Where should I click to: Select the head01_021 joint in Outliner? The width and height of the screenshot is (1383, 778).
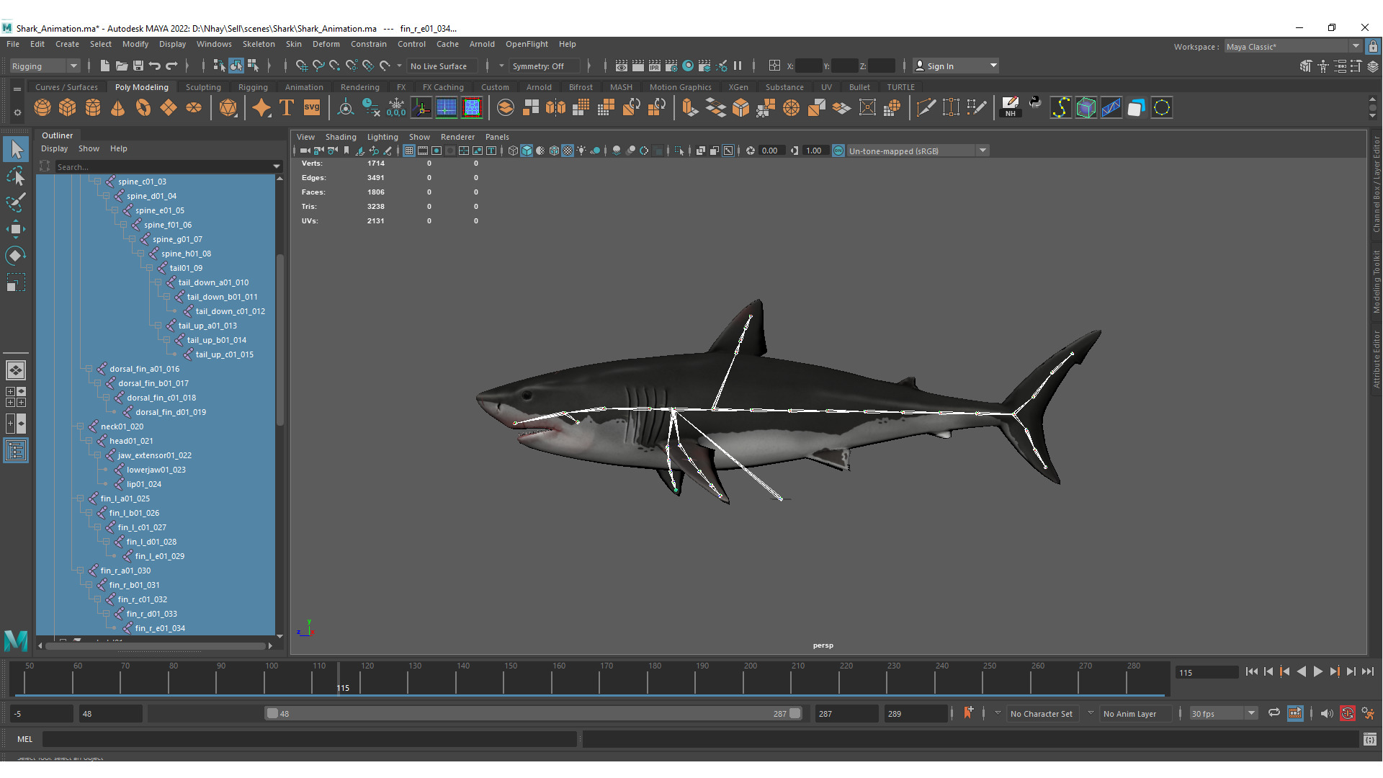point(131,441)
